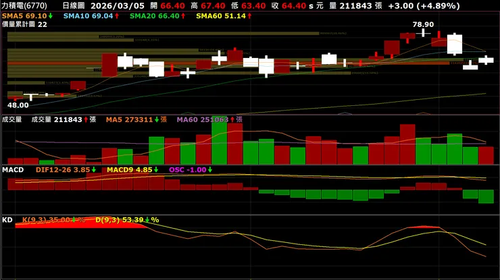
Task: Click the red up arrow beside MA60 251063
Action: [232, 119]
